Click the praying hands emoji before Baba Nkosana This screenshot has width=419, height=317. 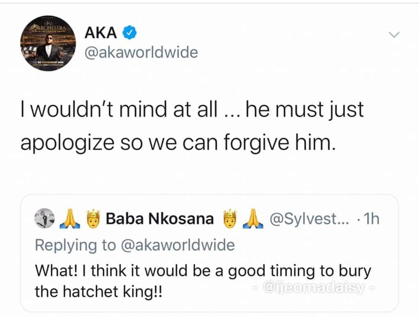click(x=70, y=219)
